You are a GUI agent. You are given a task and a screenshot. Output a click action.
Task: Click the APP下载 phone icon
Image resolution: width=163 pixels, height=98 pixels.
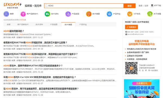[x=152, y=5]
